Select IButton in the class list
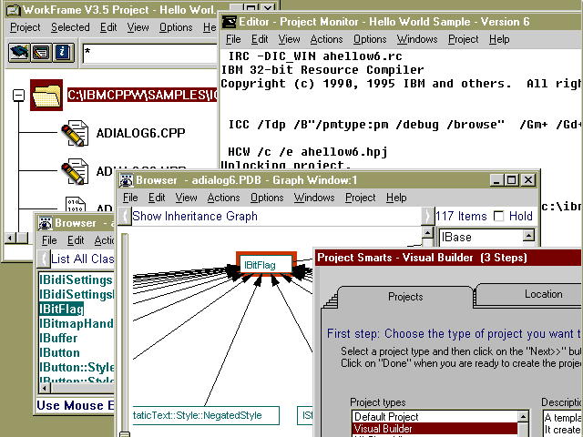Screen dimensions: 583x437 pos(59,352)
